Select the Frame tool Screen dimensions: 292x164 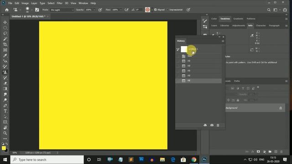pyautogui.click(x=5, y=50)
